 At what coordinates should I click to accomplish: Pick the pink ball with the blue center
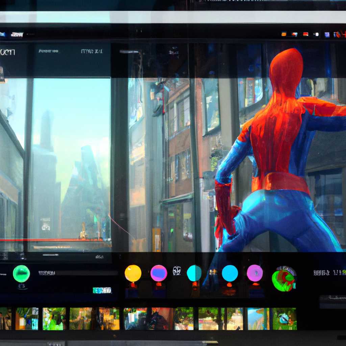159,273
